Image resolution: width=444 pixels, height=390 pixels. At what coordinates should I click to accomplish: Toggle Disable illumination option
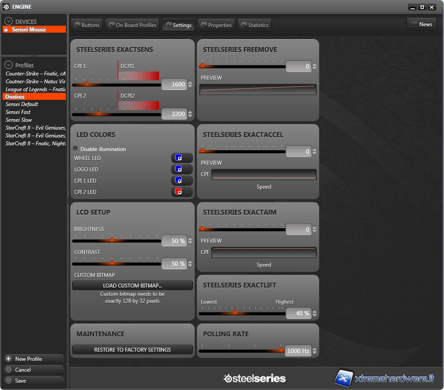pos(75,149)
